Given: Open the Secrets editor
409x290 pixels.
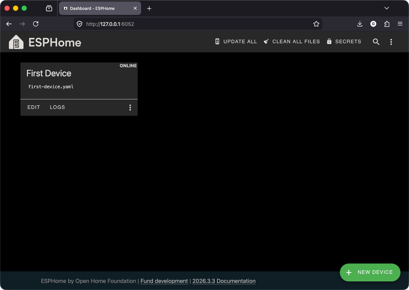Looking at the screenshot, I should (x=344, y=41).
